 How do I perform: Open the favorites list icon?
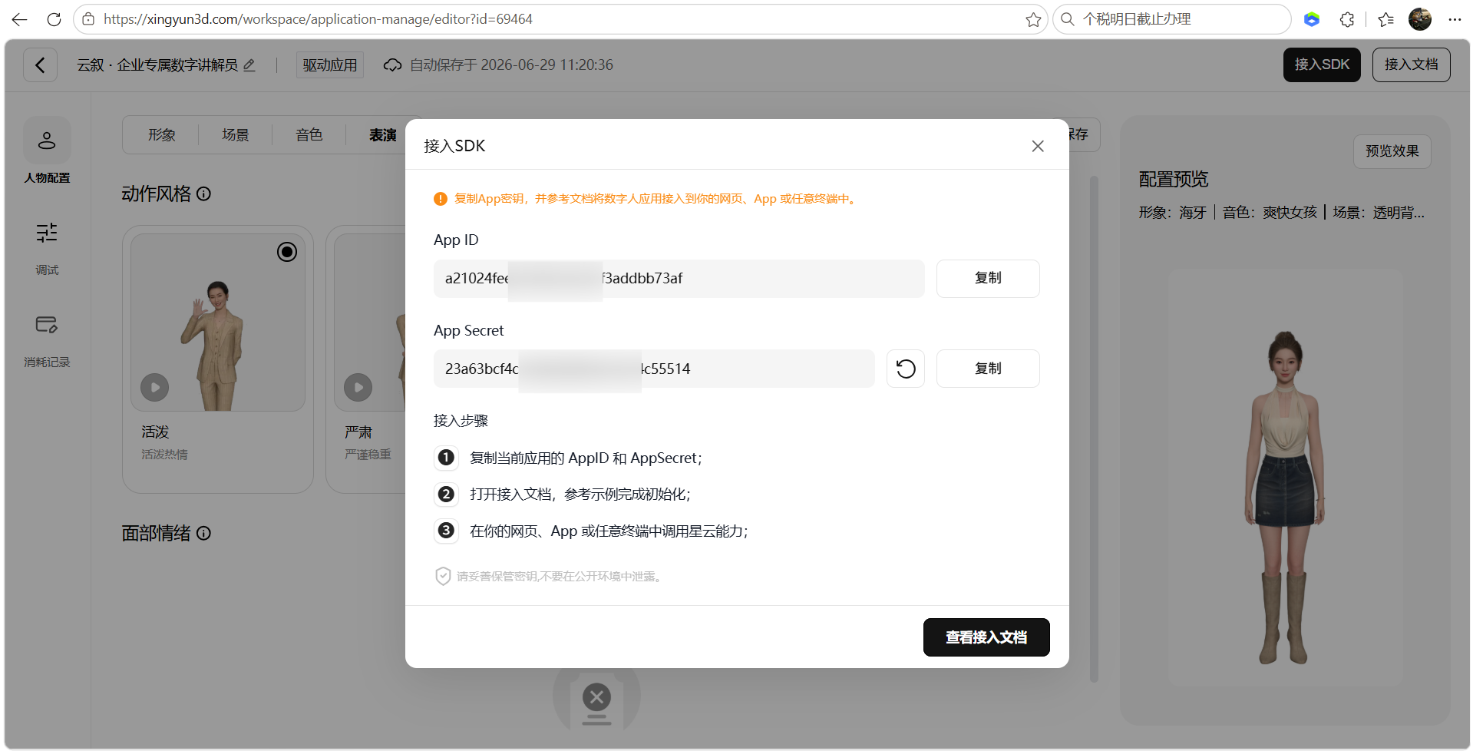point(1385,19)
